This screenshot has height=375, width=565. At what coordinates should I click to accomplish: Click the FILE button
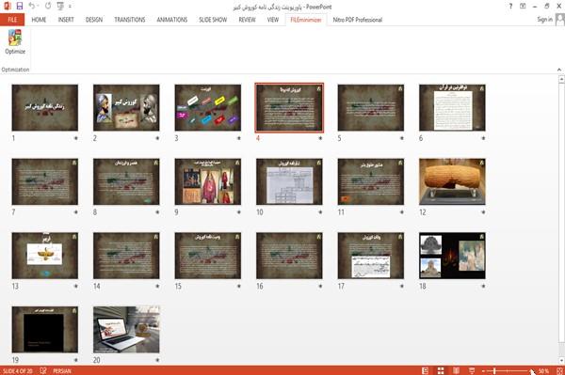click(x=12, y=20)
